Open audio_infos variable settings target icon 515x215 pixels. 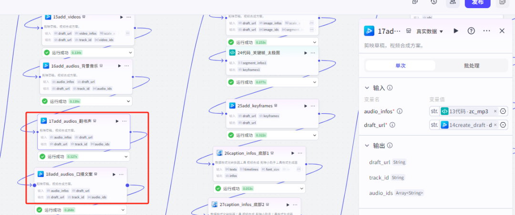pyautogui.click(x=503, y=111)
